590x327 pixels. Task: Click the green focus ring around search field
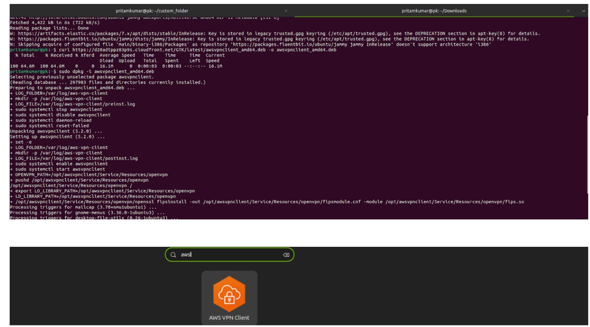[x=229, y=247]
